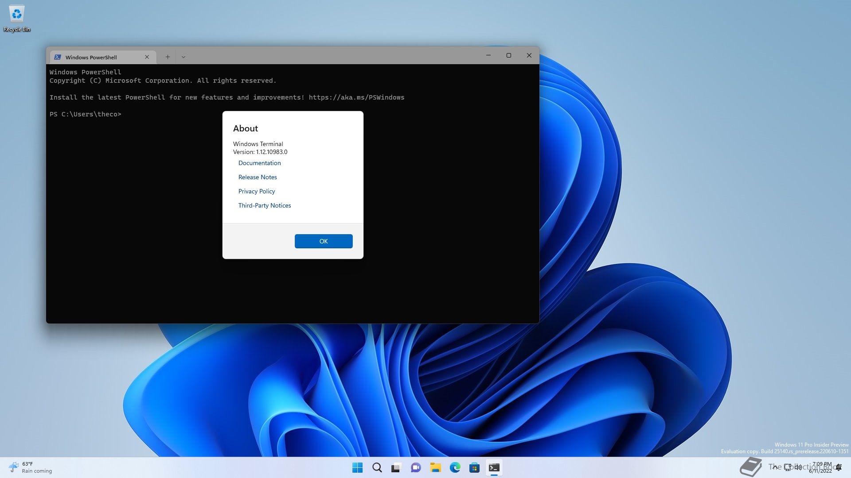851x478 pixels.
Task: Open the Privacy Policy link
Action: (x=257, y=191)
